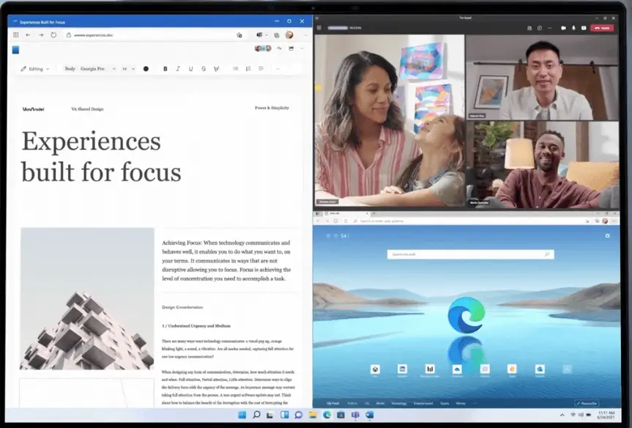Open the taskbar clock and date
The height and width of the screenshot is (428, 632).
point(606,415)
